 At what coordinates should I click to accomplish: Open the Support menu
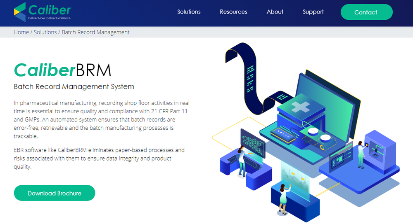click(313, 12)
